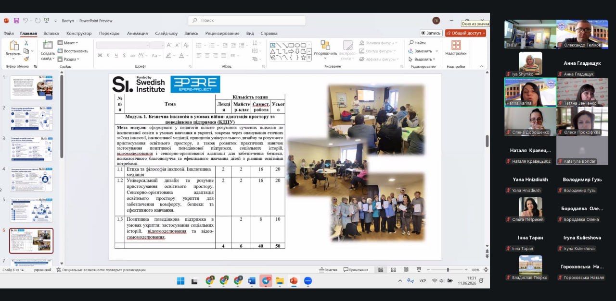Open File Explorer from the taskbar

coord(280,281)
